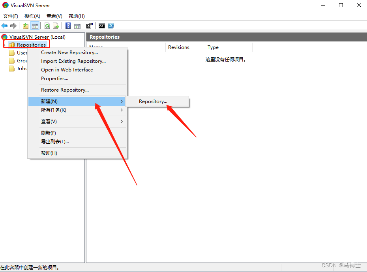This screenshot has width=367, height=272.
Task: Maximize the VisualSVN Server window
Action: click(x=341, y=5)
